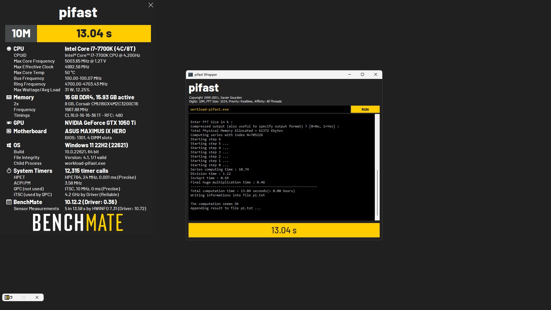Click the 12,315 timer calls heading

click(86, 171)
